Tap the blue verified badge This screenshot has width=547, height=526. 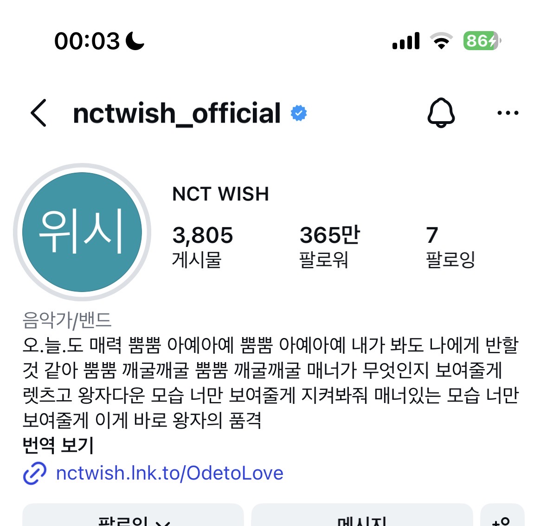pyautogui.click(x=299, y=113)
